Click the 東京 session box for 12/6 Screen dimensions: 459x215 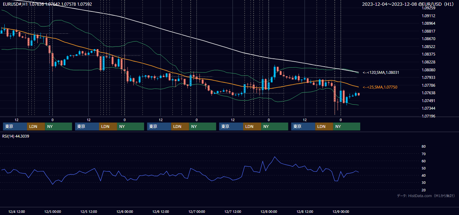(x=159, y=126)
